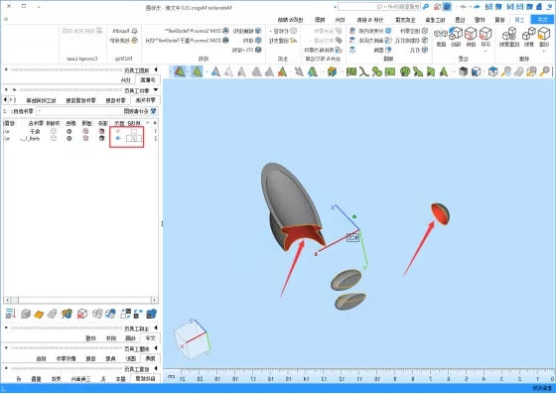The width and height of the screenshot is (556, 394).
Task: Click the 轻量结构 lightweight structure button
Action: (247, 31)
